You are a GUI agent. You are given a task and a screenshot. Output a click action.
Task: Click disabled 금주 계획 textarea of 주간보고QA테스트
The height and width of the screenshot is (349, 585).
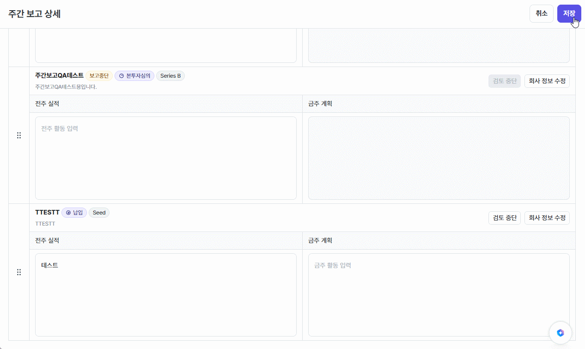click(439, 158)
